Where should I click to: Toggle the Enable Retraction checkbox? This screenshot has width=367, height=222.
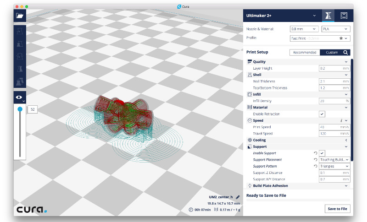point(322,114)
